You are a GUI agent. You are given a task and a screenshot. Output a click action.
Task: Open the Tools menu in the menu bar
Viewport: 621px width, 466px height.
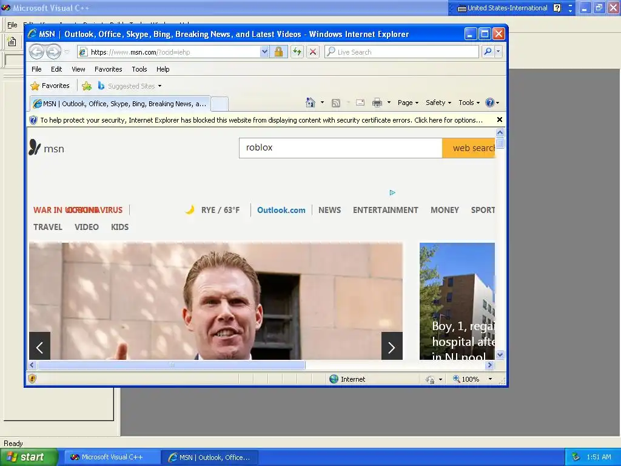tap(139, 69)
